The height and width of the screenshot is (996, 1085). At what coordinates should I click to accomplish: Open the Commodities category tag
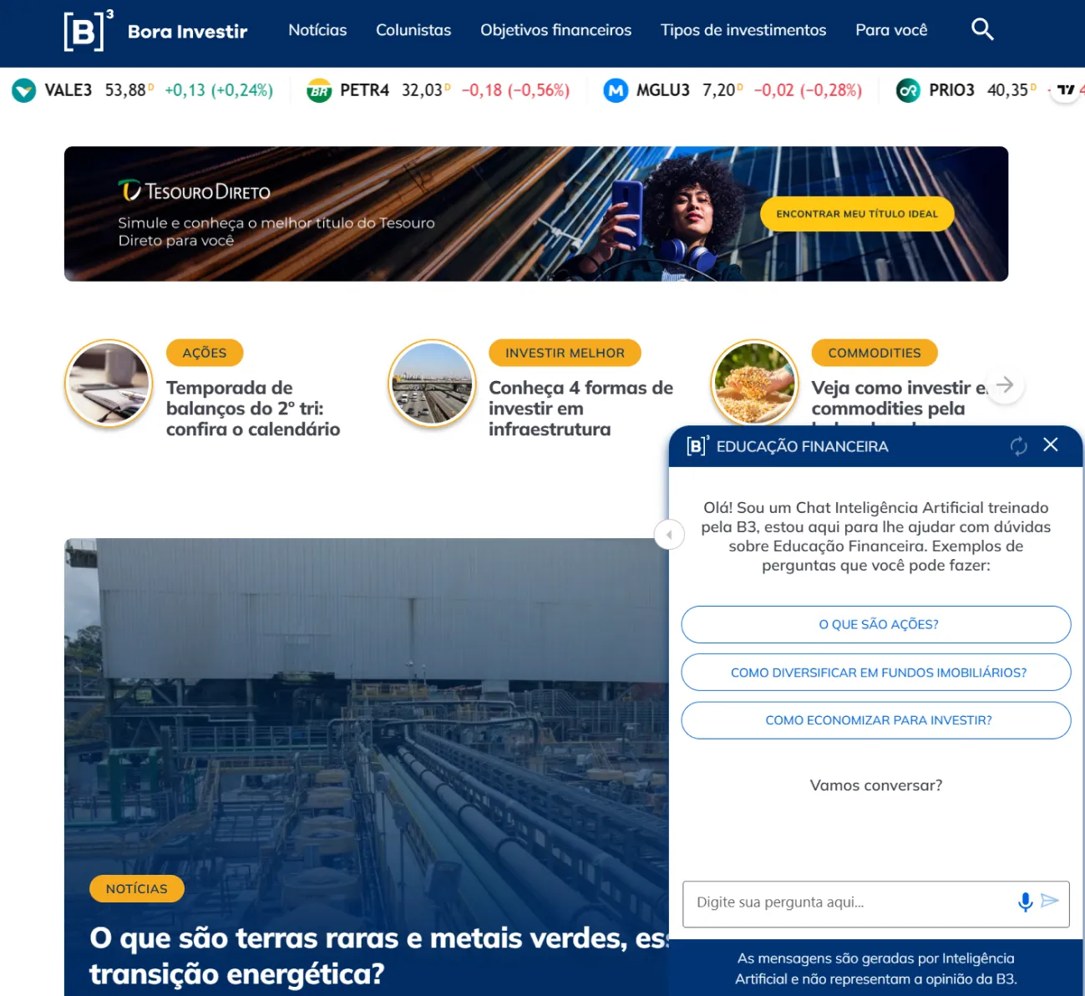point(875,353)
